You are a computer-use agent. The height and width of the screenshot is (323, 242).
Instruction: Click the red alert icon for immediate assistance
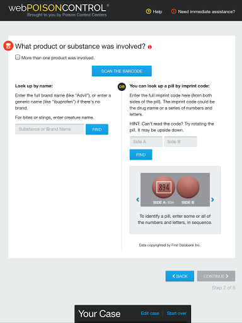coord(173,11)
